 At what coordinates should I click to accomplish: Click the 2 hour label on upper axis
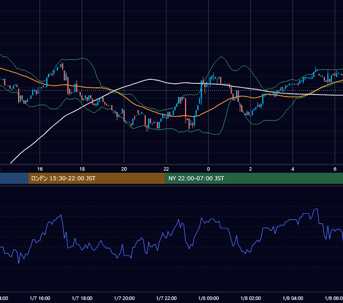point(251,169)
